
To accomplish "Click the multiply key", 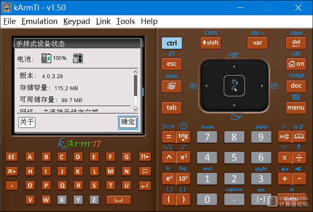I will 284,157.
